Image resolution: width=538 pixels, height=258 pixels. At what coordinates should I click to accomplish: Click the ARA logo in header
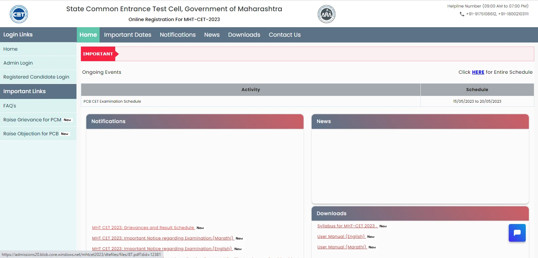(x=326, y=14)
